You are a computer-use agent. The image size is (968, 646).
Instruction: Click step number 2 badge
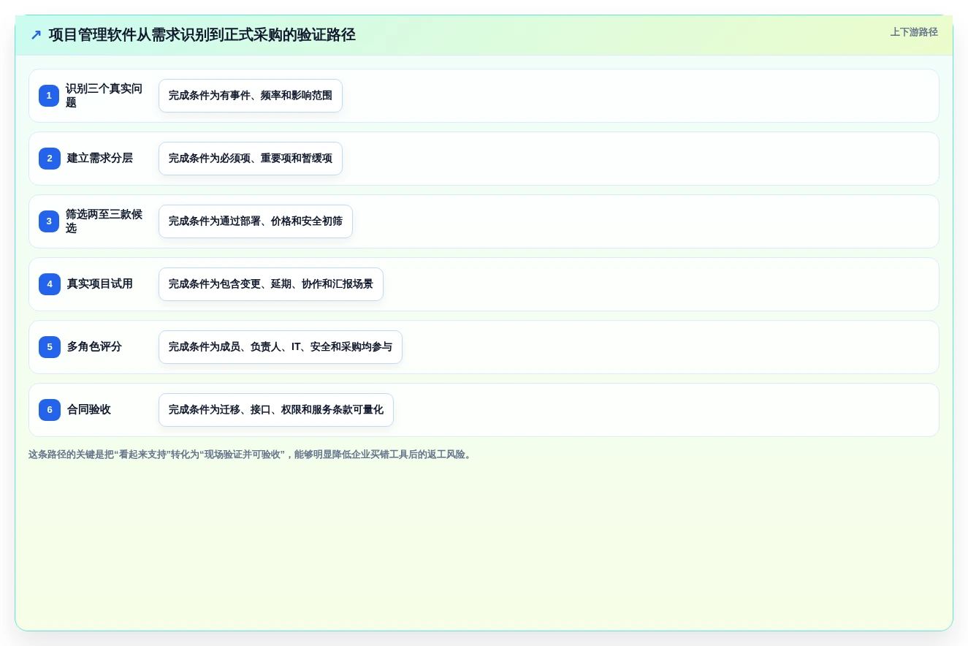[50, 159]
